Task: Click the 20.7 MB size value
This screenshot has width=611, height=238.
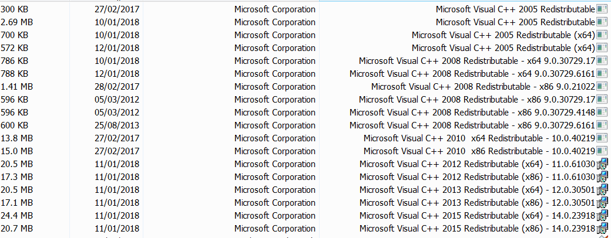Action: click(17, 228)
